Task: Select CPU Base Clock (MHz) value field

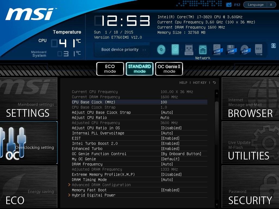Action: (x=139, y=102)
